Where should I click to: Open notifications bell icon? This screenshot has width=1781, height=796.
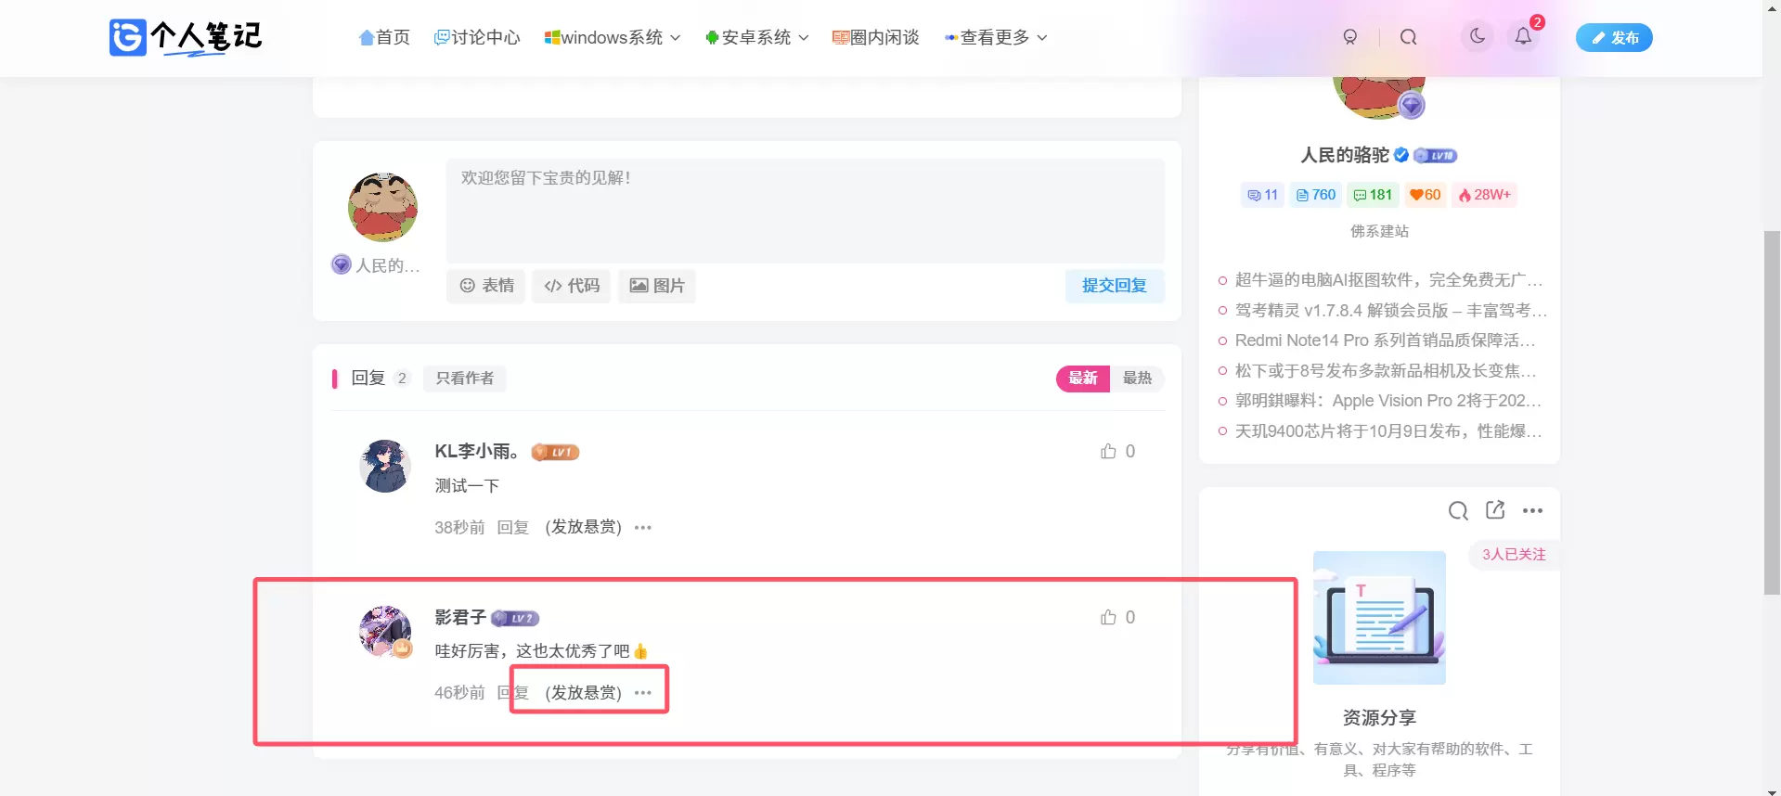tap(1523, 36)
